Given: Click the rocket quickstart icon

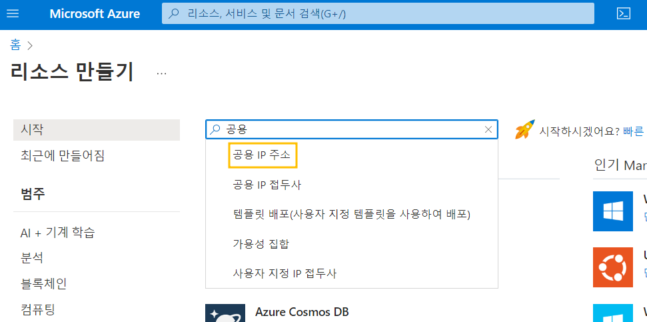Looking at the screenshot, I should 525,129.
